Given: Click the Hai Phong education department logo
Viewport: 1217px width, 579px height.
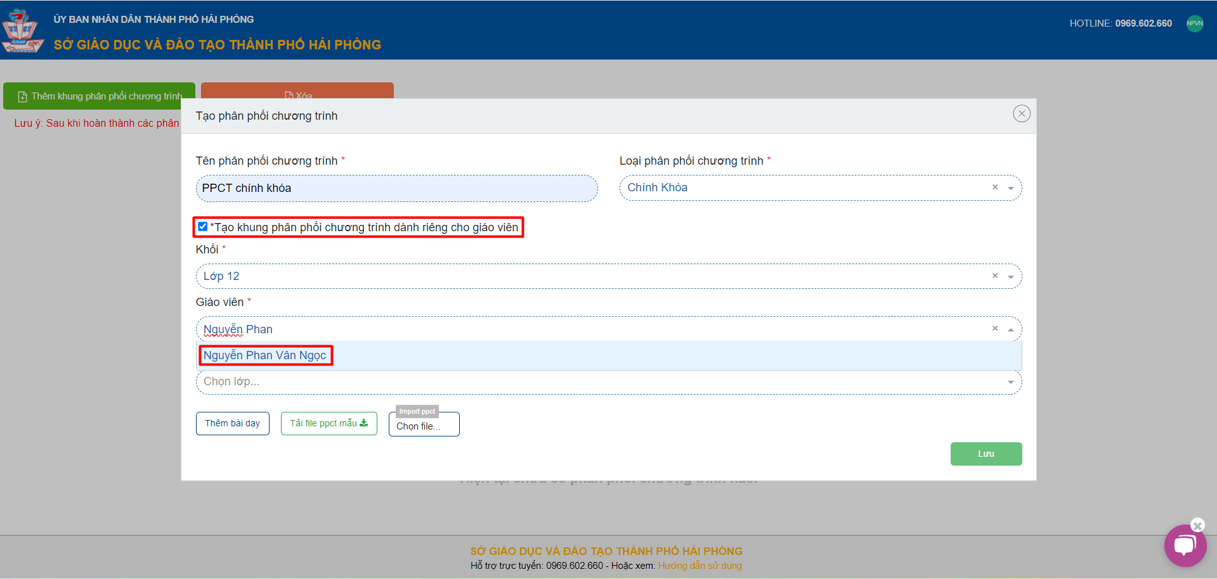Looking at the screenshot, I should (x=22, y=30).
